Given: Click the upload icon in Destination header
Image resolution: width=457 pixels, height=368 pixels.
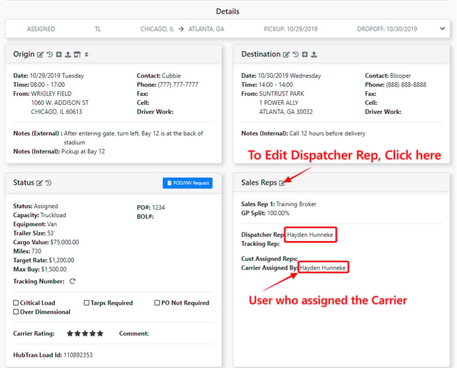Looking at the screenshot, I should 314,55.
